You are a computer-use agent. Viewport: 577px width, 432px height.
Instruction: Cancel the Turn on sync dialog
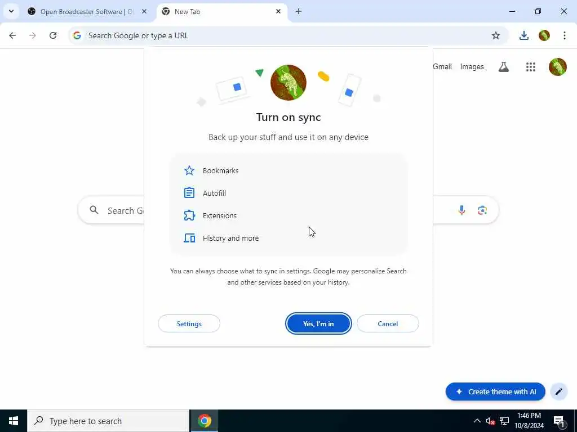[x=388, y=323]
